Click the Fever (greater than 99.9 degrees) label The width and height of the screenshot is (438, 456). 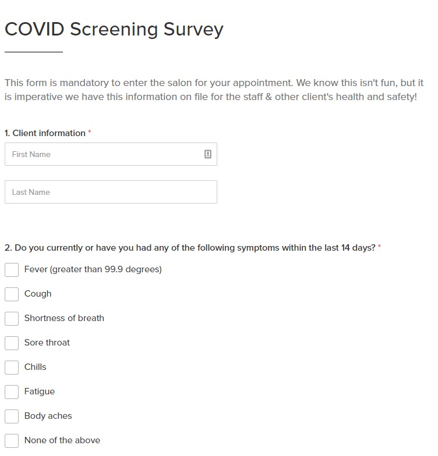pyautogui.click(x=93, y=269)
